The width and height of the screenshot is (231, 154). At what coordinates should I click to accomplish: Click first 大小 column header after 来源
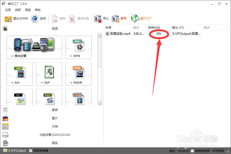(139, 28)
